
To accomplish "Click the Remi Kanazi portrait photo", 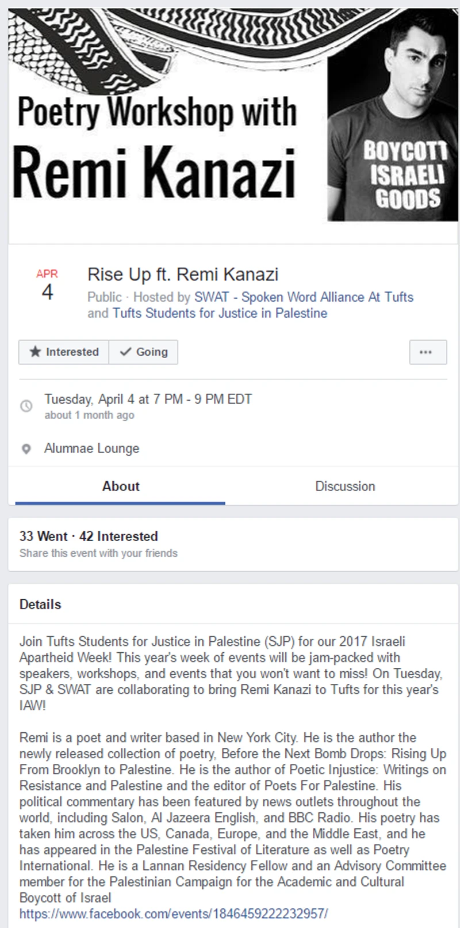I will coord(393,115).
